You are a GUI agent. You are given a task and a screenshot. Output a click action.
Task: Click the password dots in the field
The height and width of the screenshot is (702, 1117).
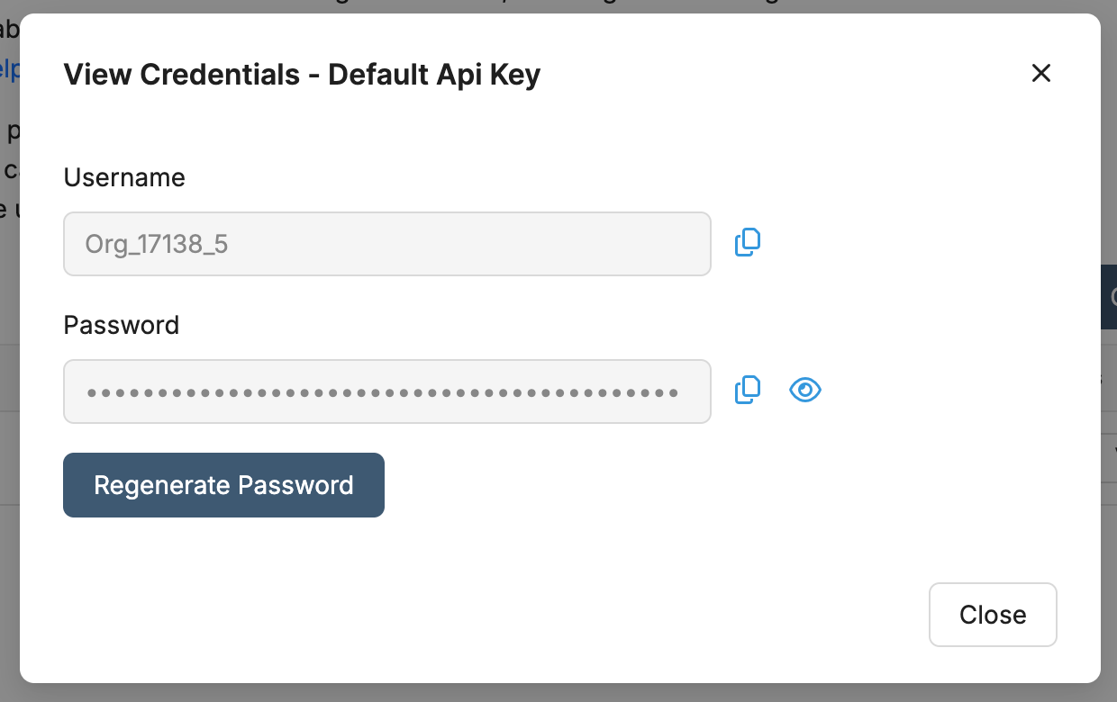point(383,392)
